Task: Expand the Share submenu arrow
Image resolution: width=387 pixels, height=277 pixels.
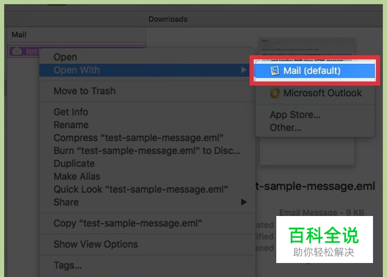Action: pyautogui.click(x=244, y=202)
